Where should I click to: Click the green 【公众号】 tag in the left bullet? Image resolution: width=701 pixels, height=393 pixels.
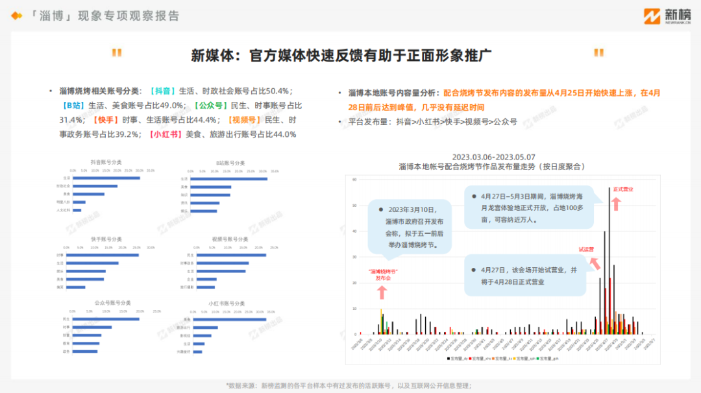pyautogui.click(x=210, y=106)
